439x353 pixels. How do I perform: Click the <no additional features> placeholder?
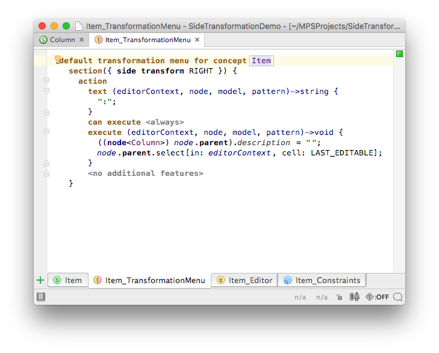click(x=145, y=173)
